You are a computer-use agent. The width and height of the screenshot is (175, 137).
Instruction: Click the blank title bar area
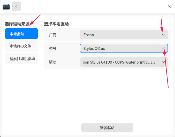94,6
